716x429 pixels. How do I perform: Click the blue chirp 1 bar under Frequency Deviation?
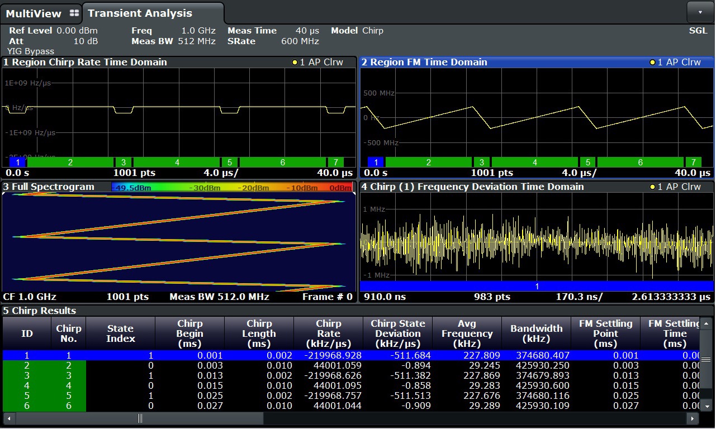coord(537,286)
